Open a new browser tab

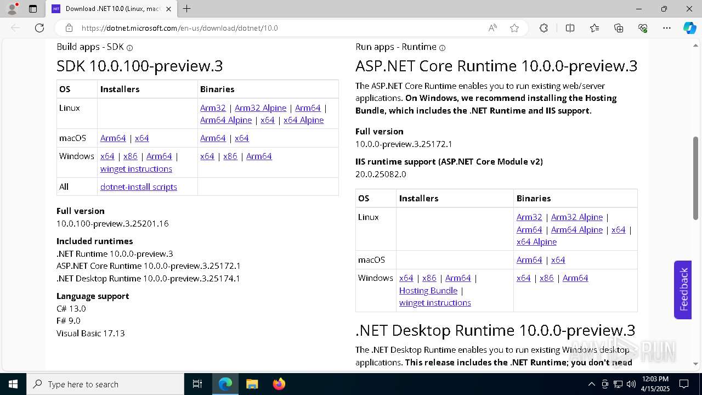tap(187, 9)
